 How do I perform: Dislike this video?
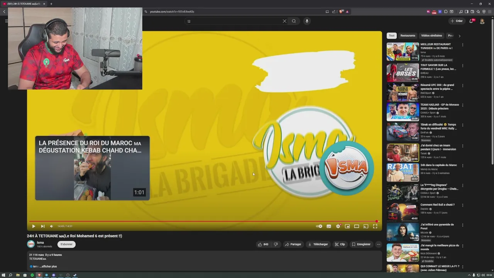pos(276,244)
